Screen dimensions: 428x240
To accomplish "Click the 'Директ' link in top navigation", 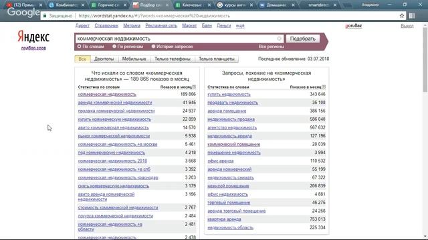I will (x=82, y=25).
